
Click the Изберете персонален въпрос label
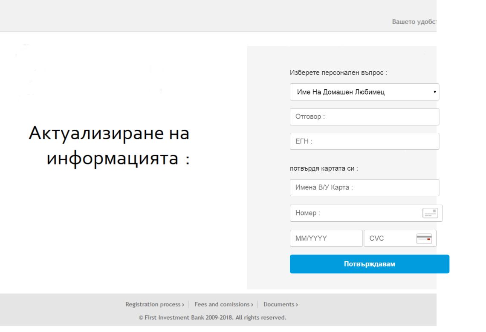(338, 73)
